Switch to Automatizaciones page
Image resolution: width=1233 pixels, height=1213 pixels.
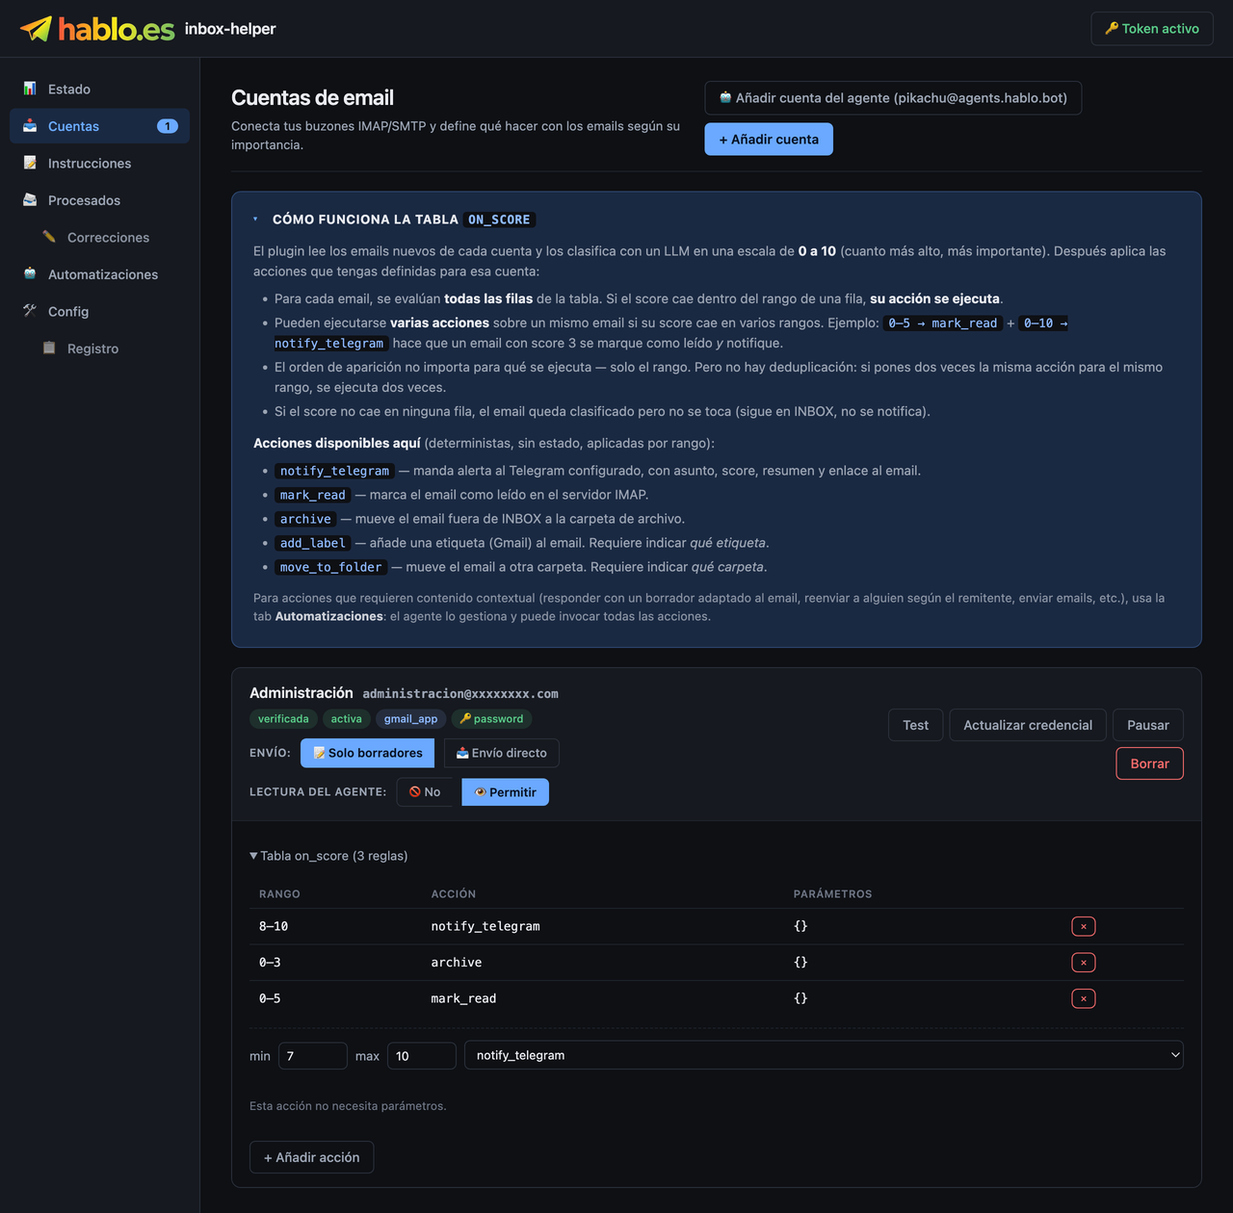tap(99, 274)
